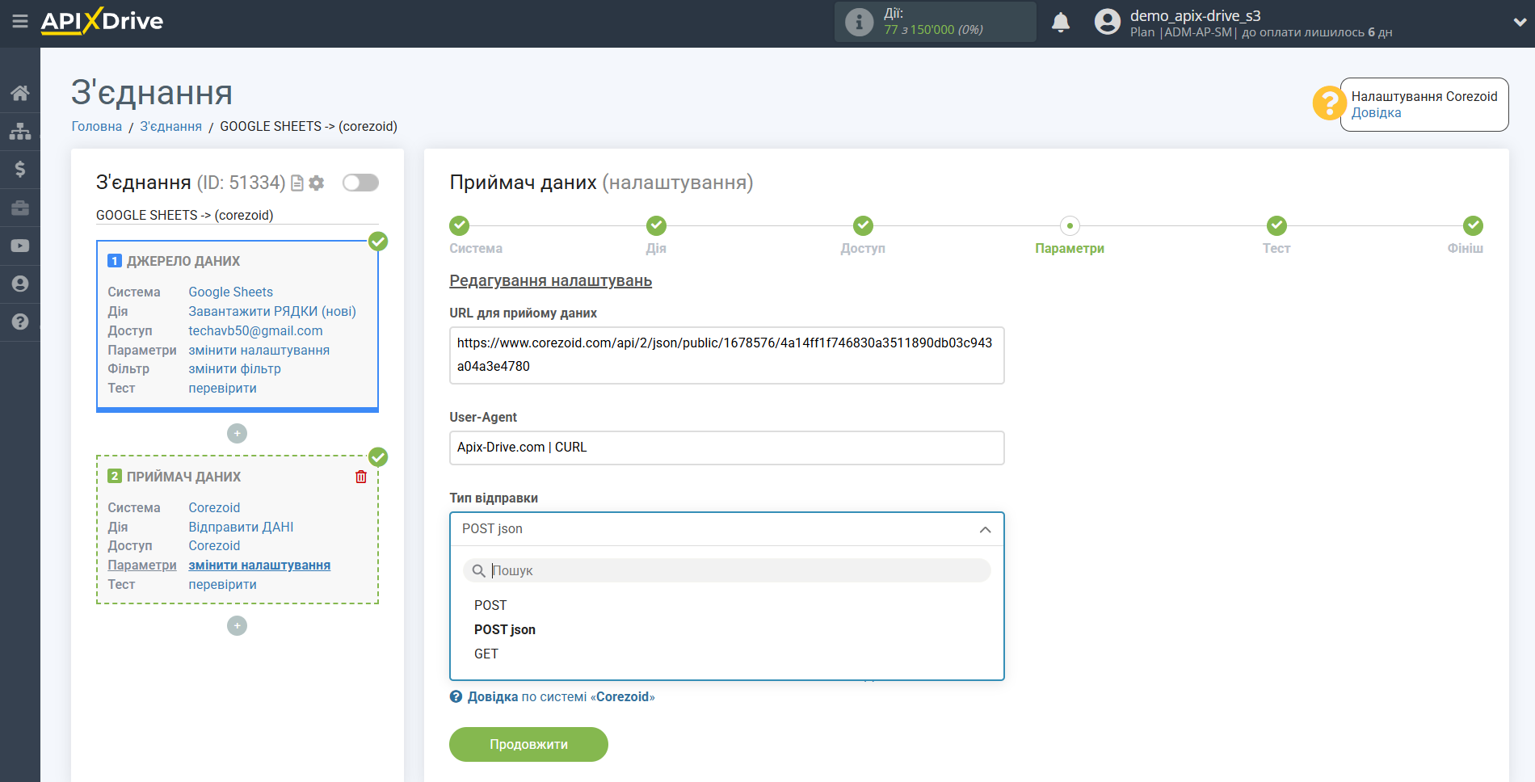Delete the data receiver block
Screen dimensions: 1535x782
pyautogui.click(x=361, y=477)
